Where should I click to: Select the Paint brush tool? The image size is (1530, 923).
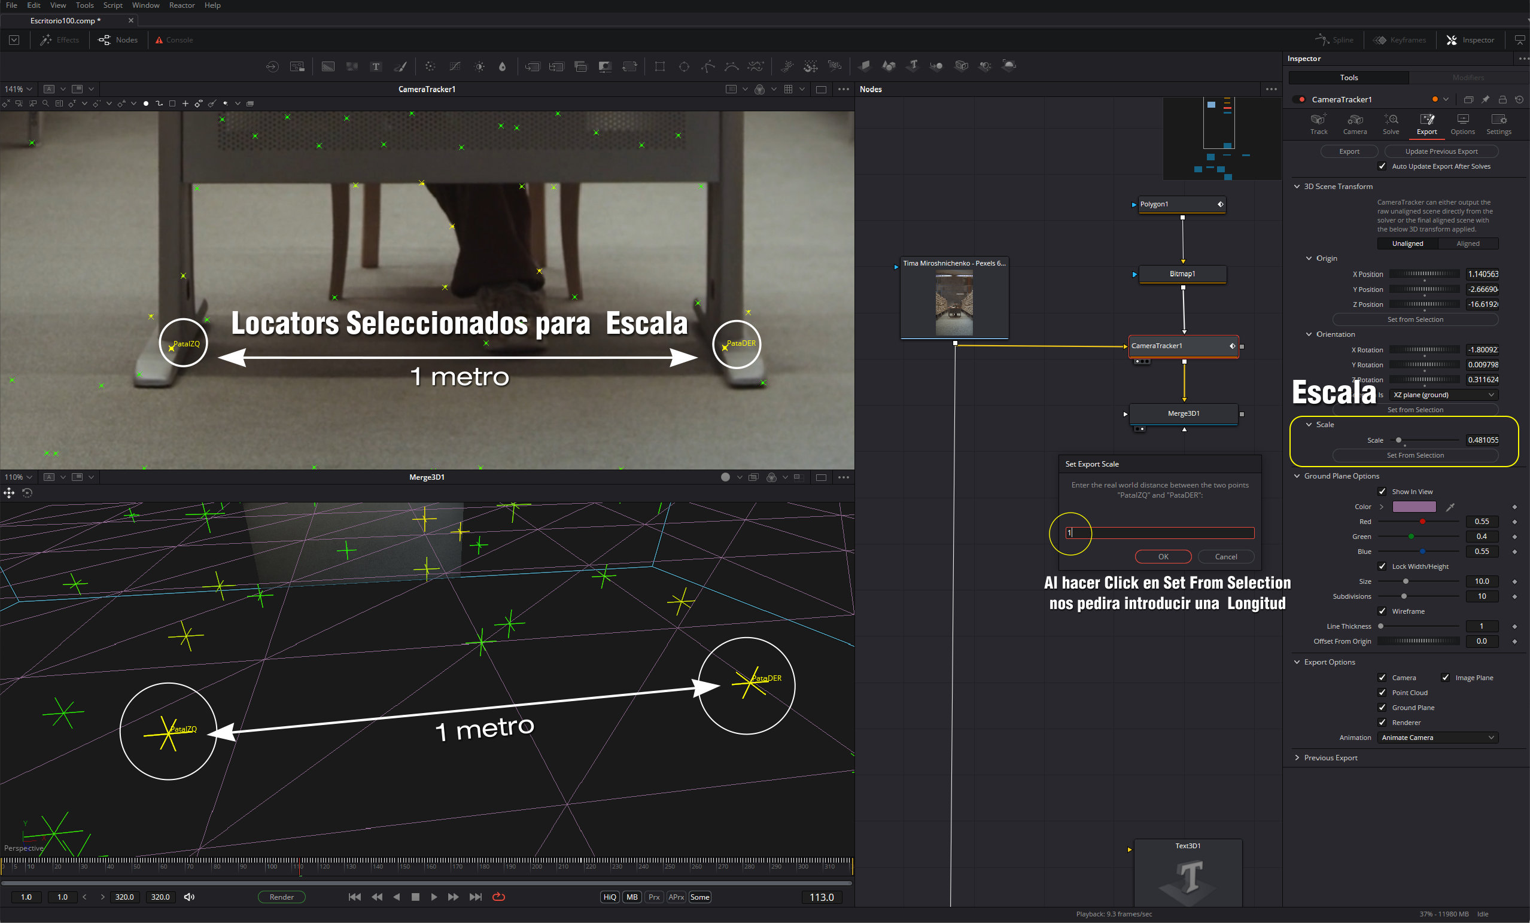click(x=400, y=66)
